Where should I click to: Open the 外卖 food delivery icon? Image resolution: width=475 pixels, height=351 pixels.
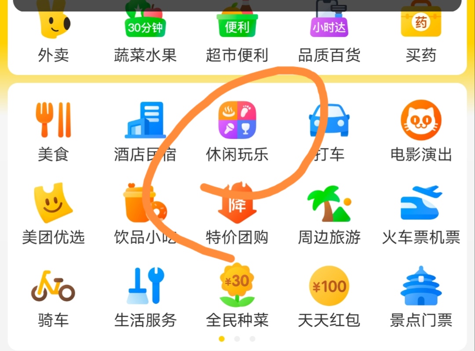54,19
